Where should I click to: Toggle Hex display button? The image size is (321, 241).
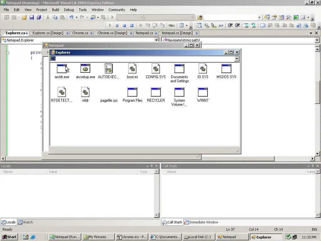171,25
